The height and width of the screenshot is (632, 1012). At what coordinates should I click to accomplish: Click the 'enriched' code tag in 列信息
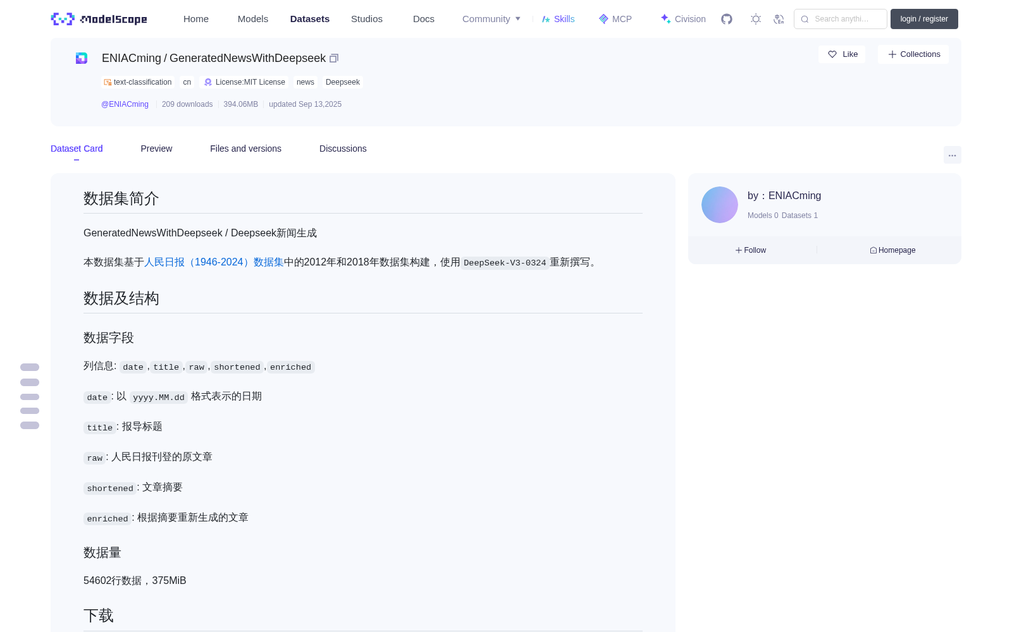tap(290, 367)
